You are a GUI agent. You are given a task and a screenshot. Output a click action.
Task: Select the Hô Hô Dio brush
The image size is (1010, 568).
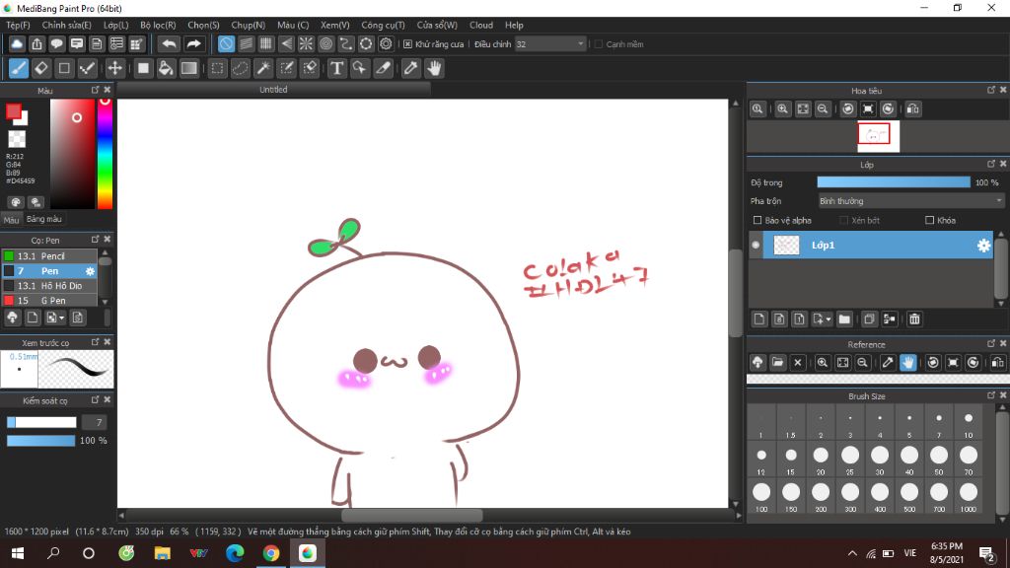(49, 286)
